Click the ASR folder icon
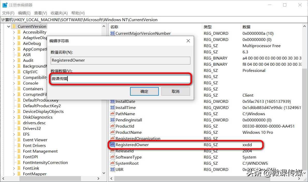 pyautogui.click(x=19, y=55)
